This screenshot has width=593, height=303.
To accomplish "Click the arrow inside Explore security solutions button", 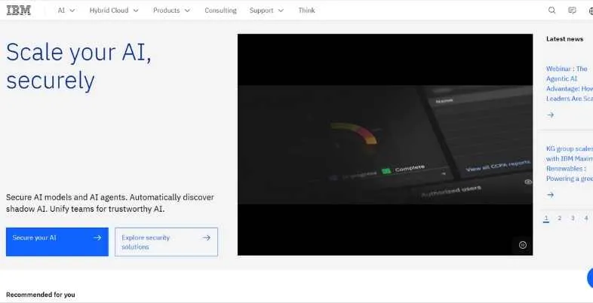I will (x=206, y=237).
